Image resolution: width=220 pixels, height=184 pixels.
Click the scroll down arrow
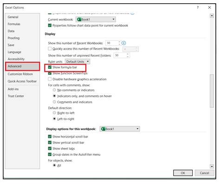click(x=212, y=166)
